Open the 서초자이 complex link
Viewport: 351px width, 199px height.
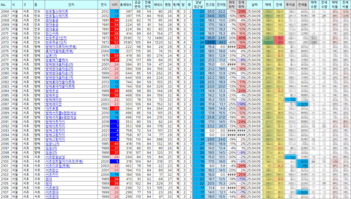52,175
